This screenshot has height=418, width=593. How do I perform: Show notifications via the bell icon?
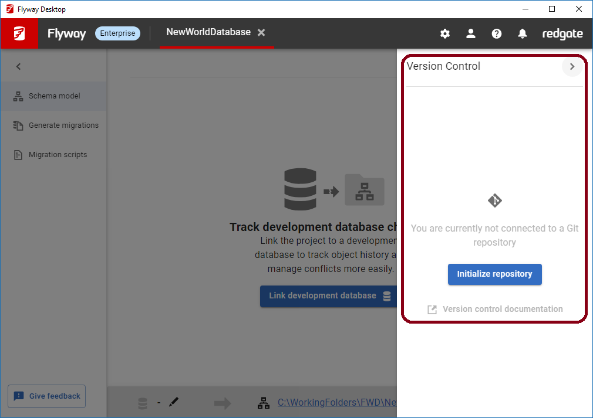click(523, 33)
